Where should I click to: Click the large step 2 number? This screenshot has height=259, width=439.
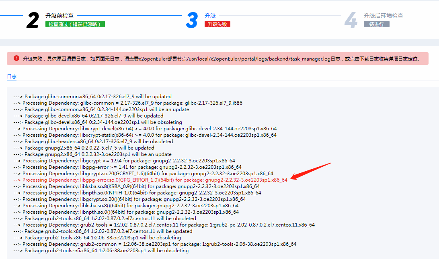[x=33, y=20]
